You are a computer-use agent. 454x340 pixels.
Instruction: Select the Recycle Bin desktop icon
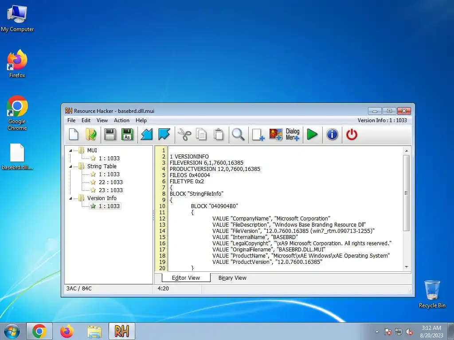pos(432,294)
